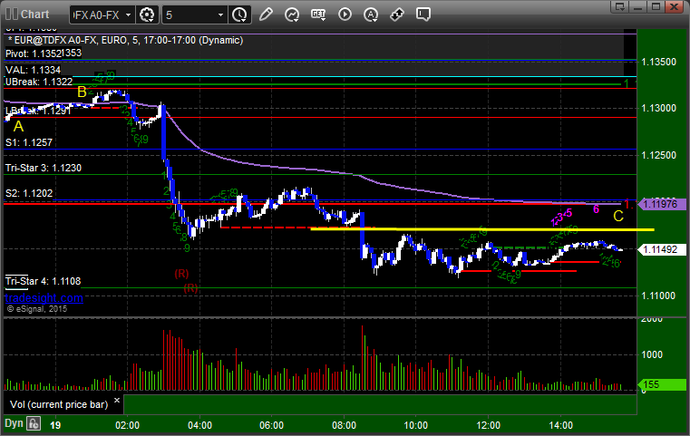Click the bar replay play icon

click(345, 15)
